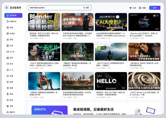Click the purple S logo icon
The image size is (166, 118).
(7, 7)
